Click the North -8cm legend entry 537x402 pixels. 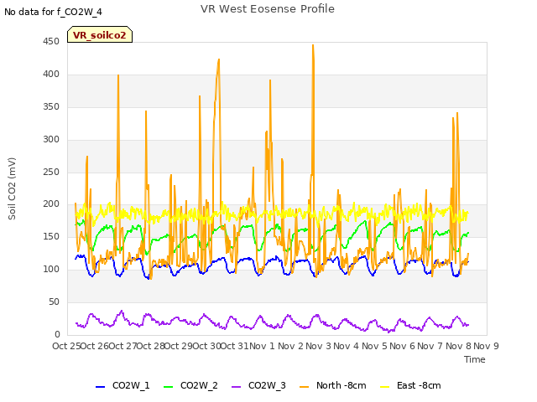pos(333,385)
